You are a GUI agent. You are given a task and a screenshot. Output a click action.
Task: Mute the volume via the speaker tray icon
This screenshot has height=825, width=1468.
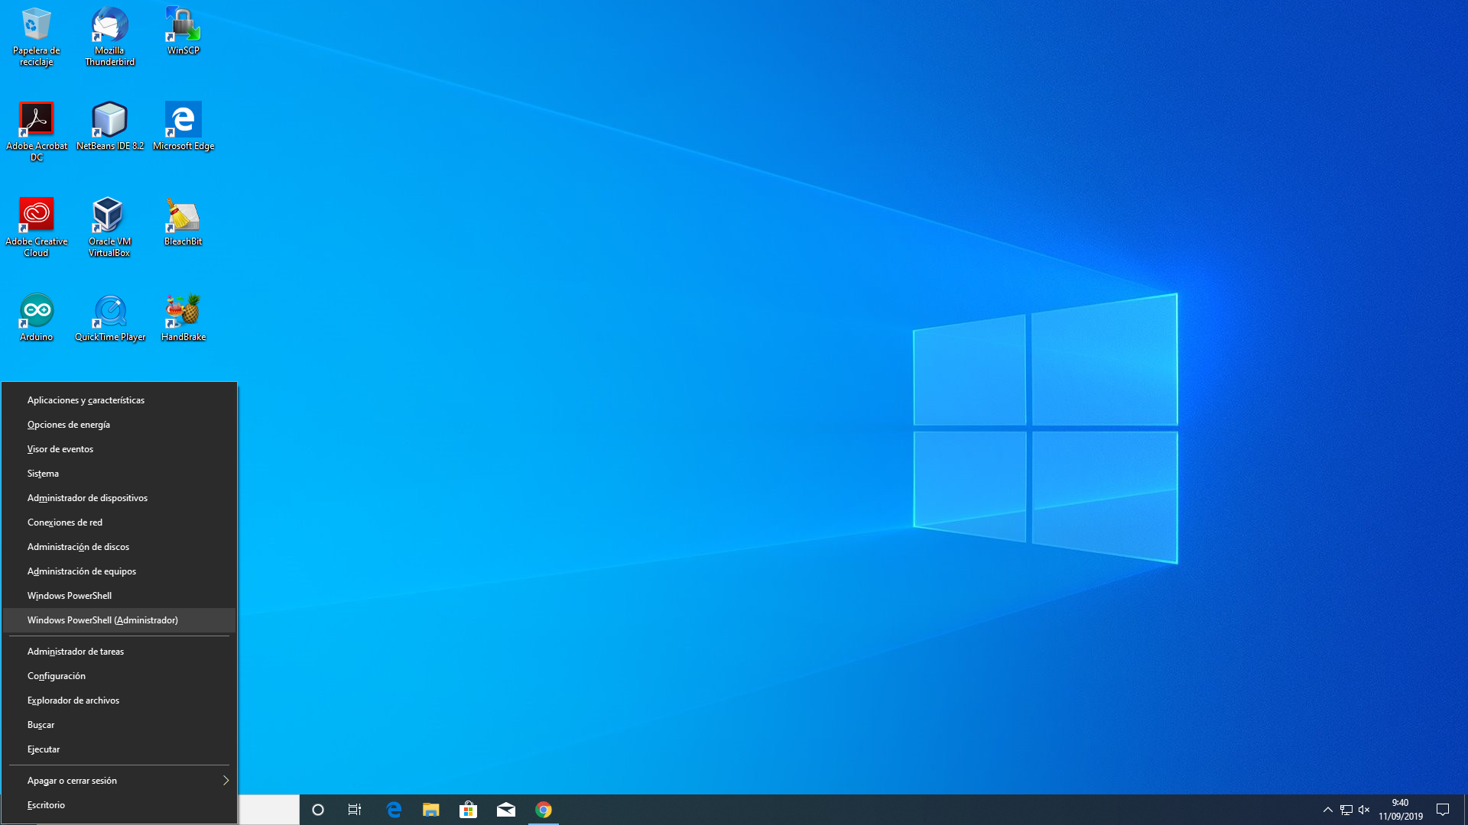click(1364, 809)
